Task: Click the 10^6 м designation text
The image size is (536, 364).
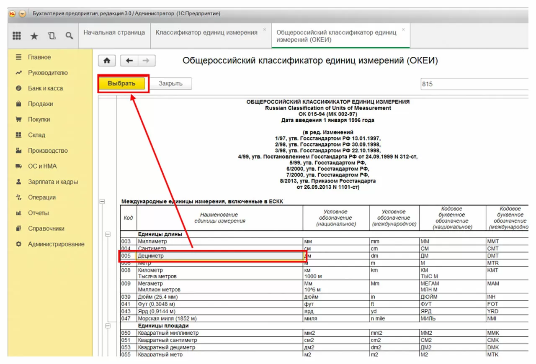Action: (313, 290)
